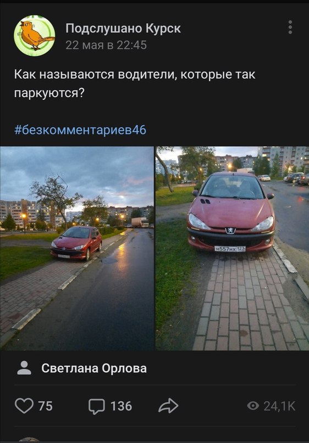Tap the eye views counter icon
The image size is (309, 443).
[x=253, y=406]
